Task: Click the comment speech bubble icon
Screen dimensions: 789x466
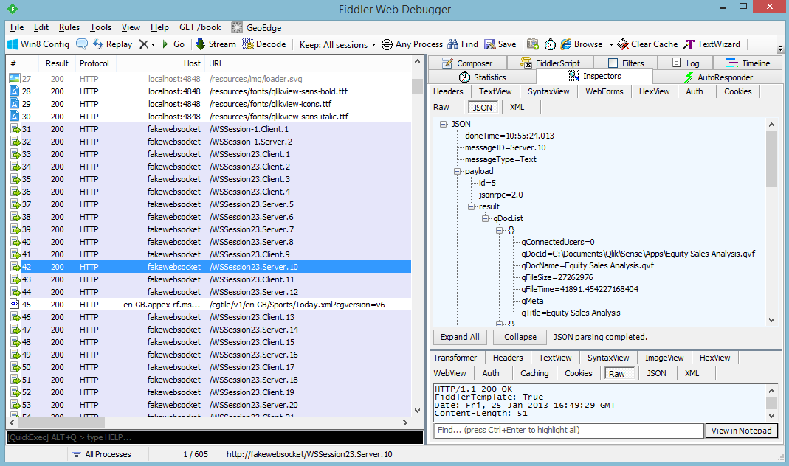Action: point(81,44)
